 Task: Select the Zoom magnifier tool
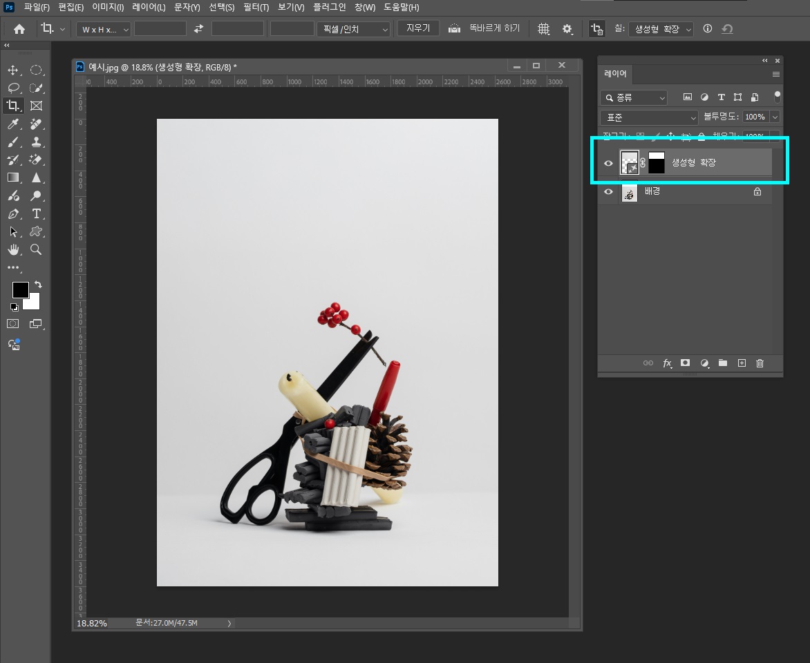tap(36, 249)
